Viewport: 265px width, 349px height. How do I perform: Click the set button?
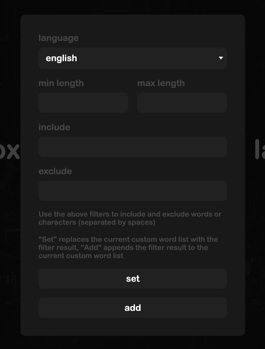click(x=133, y=279)
